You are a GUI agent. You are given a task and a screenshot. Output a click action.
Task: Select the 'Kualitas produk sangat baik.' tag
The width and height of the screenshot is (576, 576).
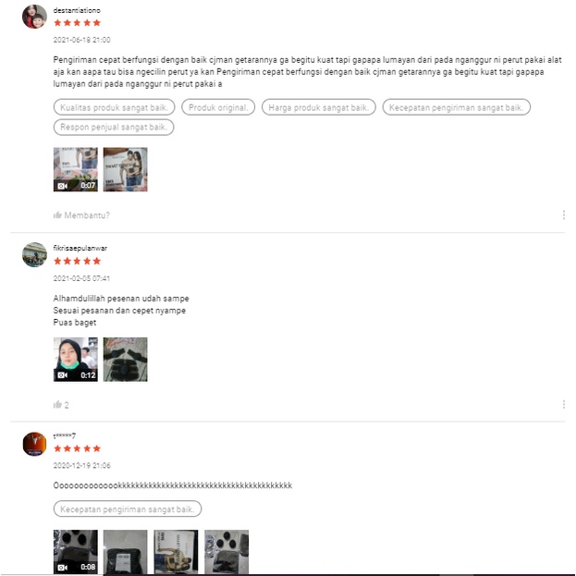tap(115, 107)
